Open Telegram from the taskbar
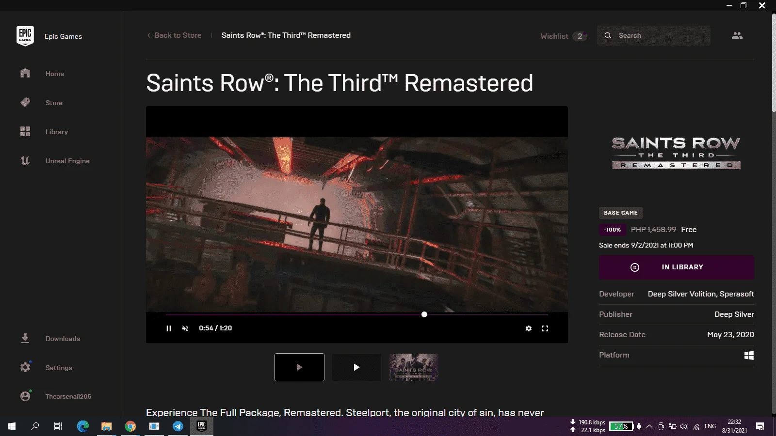776x436 pixels. [x=178, y=426]
